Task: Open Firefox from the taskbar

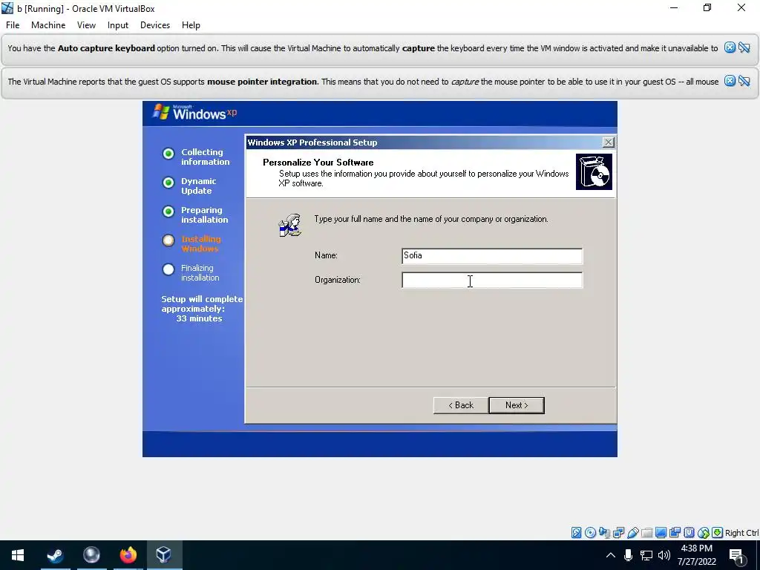Action: [128, 555]
